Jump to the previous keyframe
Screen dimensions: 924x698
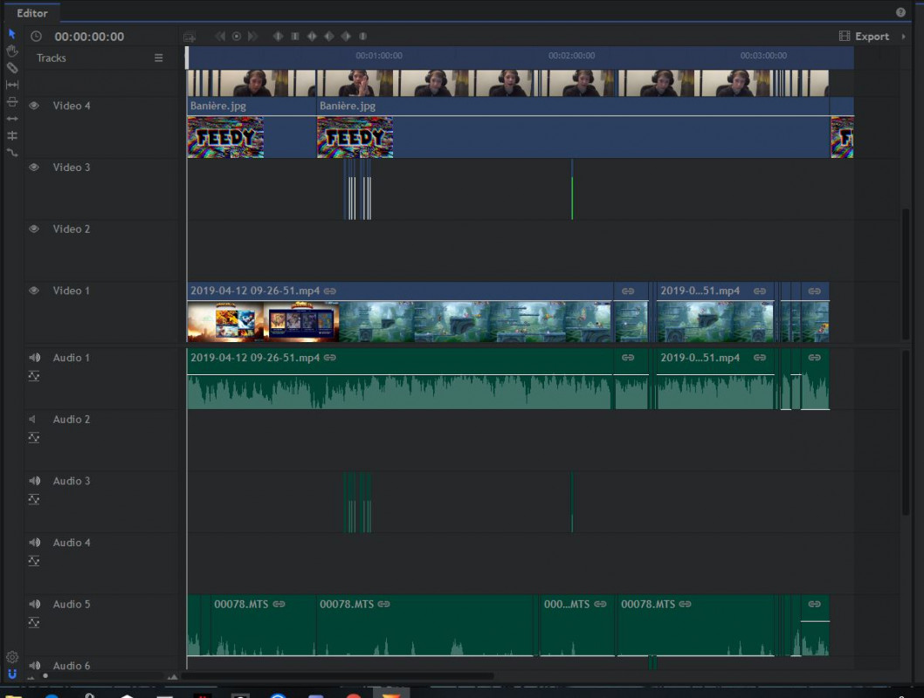tap(220, 37)
